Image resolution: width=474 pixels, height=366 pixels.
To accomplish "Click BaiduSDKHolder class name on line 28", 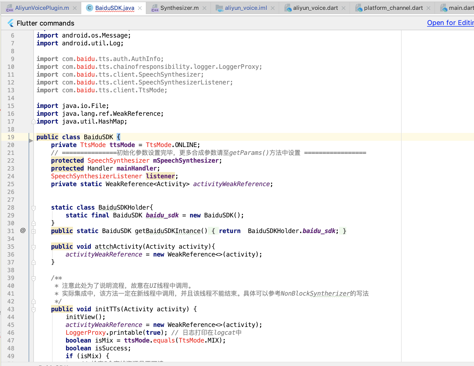I will tap(124, 208).
